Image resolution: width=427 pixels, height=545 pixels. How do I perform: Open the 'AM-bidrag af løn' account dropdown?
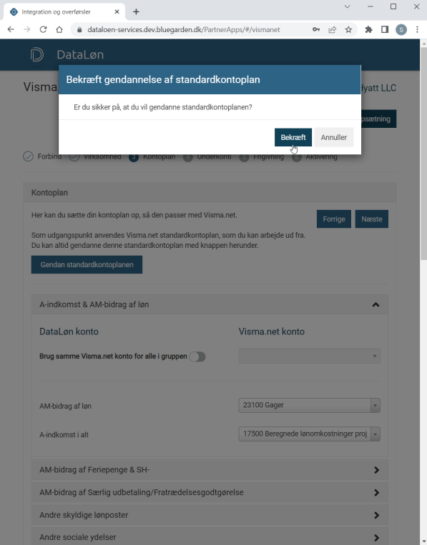310,405
